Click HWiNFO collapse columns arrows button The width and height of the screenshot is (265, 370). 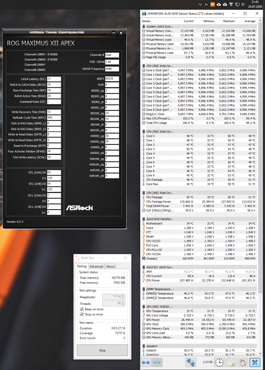[157, 363]
